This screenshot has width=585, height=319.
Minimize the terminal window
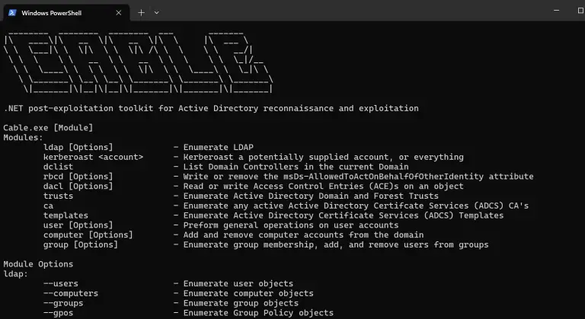pos(556,11)
